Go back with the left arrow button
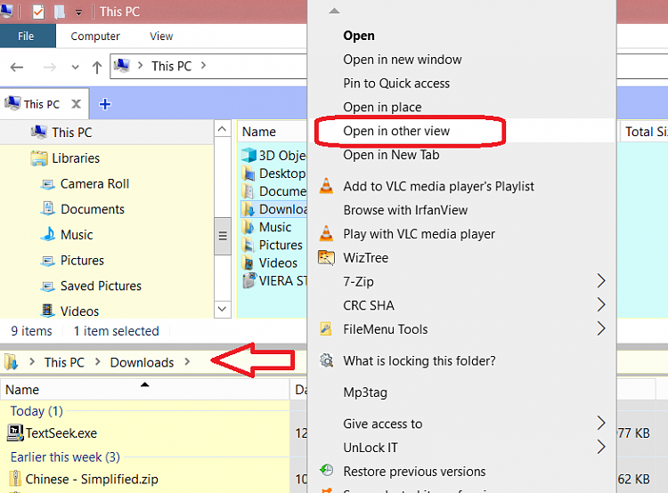 pos(17,67)
